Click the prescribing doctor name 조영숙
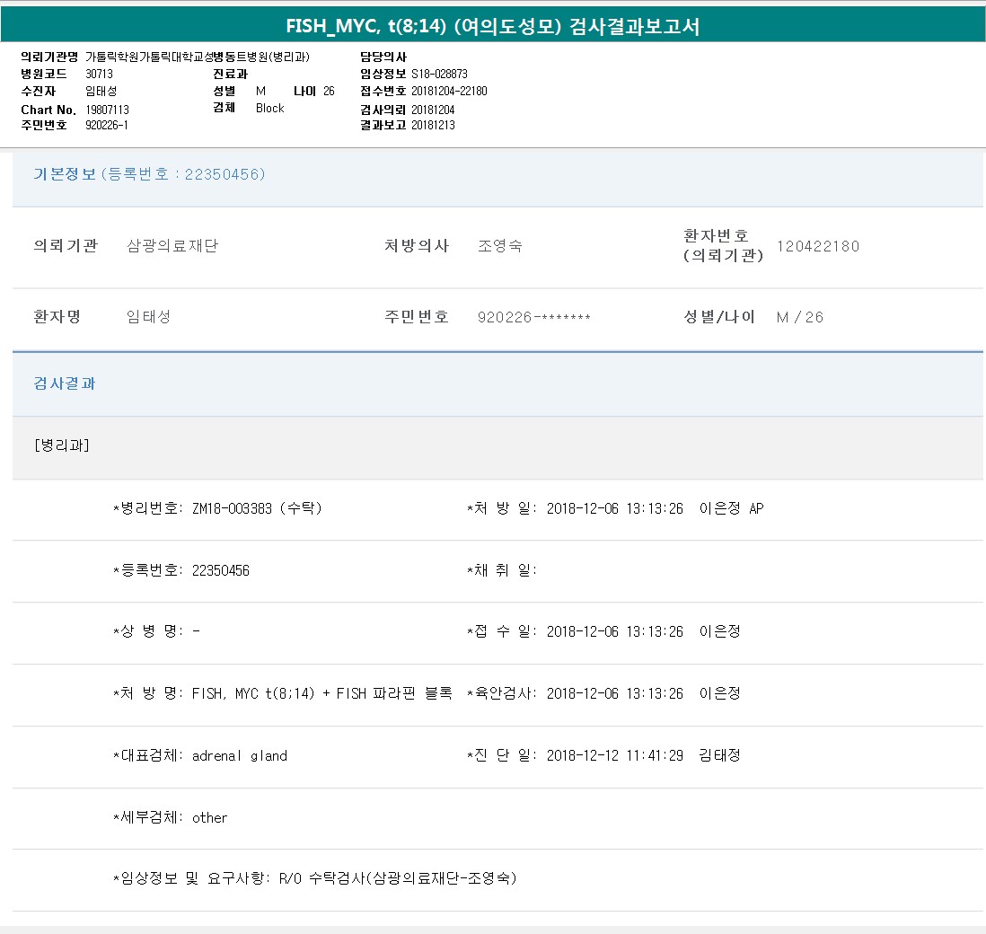 click(500, 246)
